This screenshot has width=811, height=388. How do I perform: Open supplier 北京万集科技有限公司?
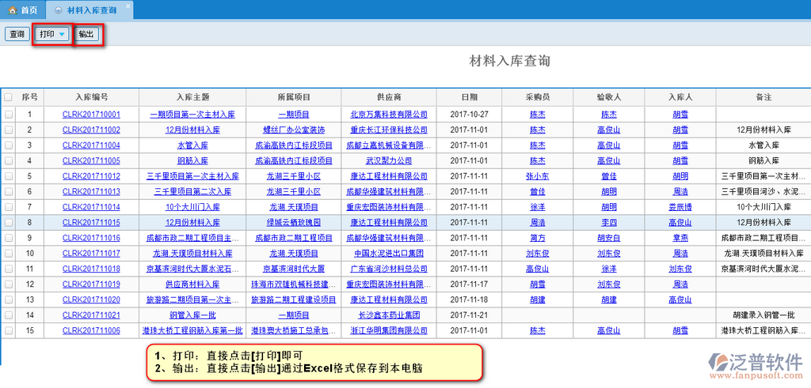pos(388,114)
